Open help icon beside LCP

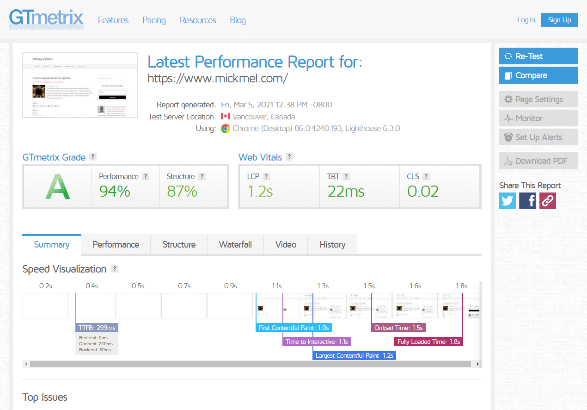tap(266, 176)
